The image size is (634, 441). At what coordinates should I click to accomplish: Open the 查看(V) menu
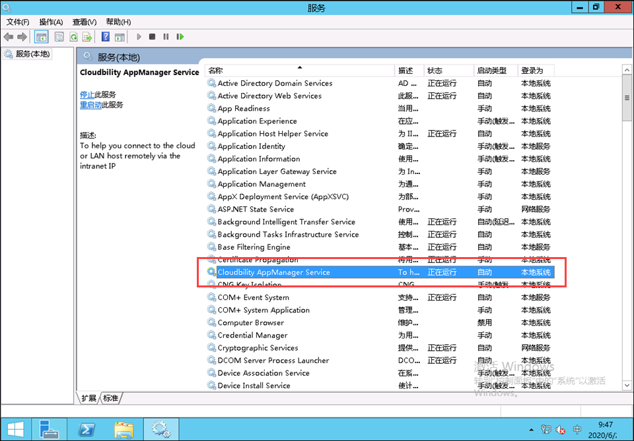pos(84,22)
